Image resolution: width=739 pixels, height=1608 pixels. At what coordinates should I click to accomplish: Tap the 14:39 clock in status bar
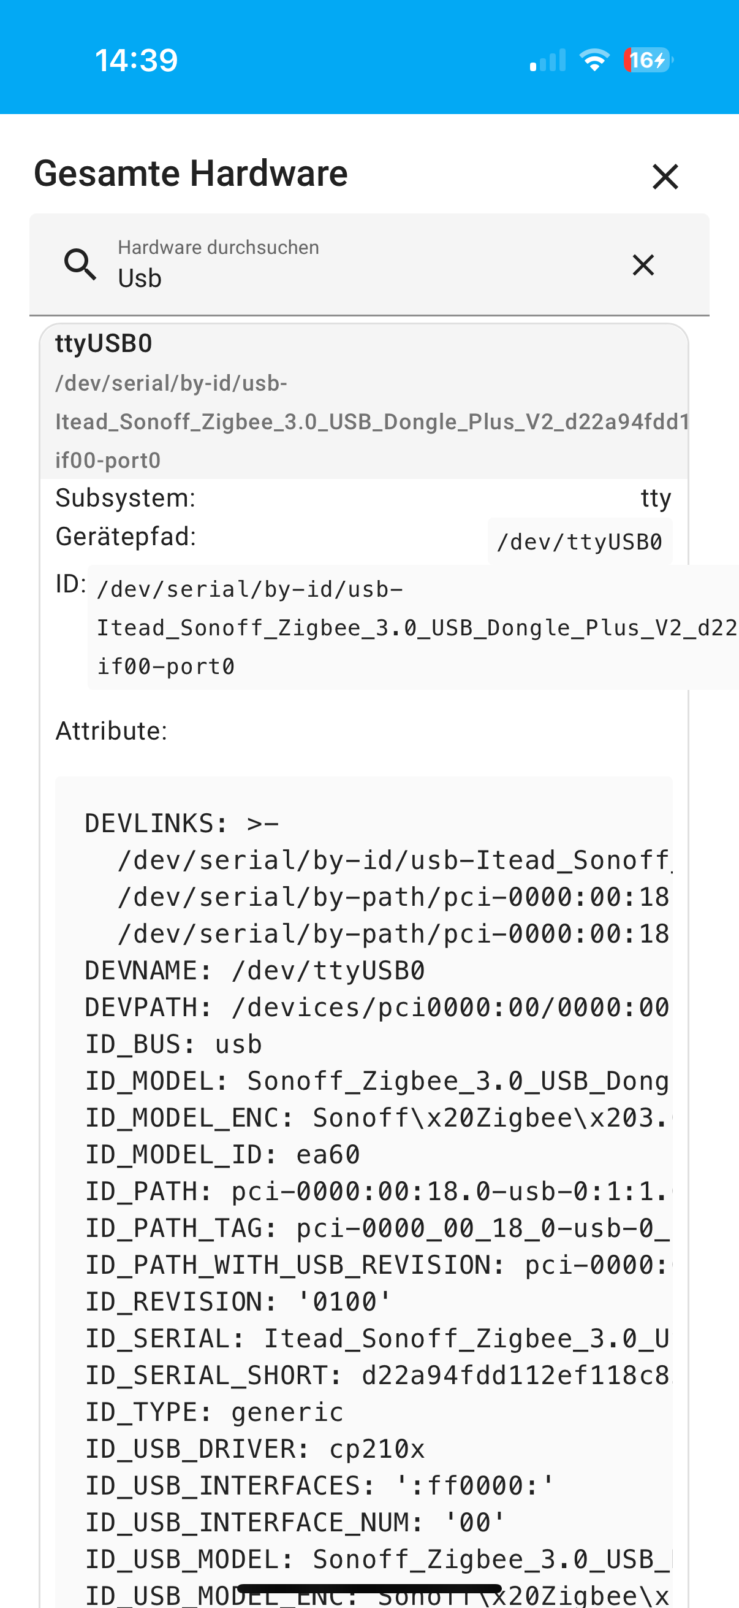pyautogui.click(x=137, y=61)
